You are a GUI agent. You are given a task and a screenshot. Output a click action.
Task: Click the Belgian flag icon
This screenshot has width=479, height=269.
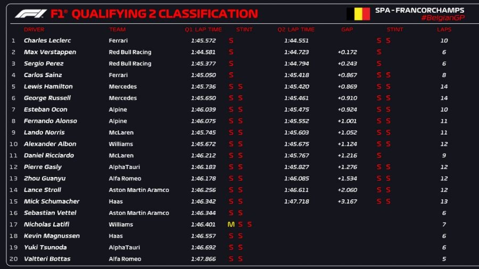click(358, 14)
